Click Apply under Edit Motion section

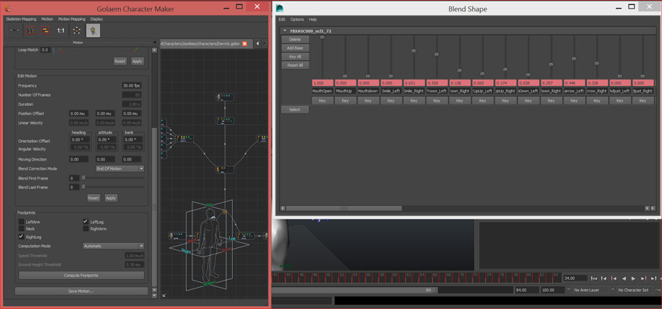point(111,197)
